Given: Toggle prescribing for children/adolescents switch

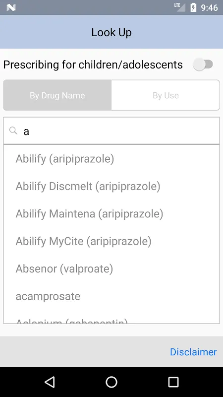Looking at the screenshot, I should tap(203, 65).
